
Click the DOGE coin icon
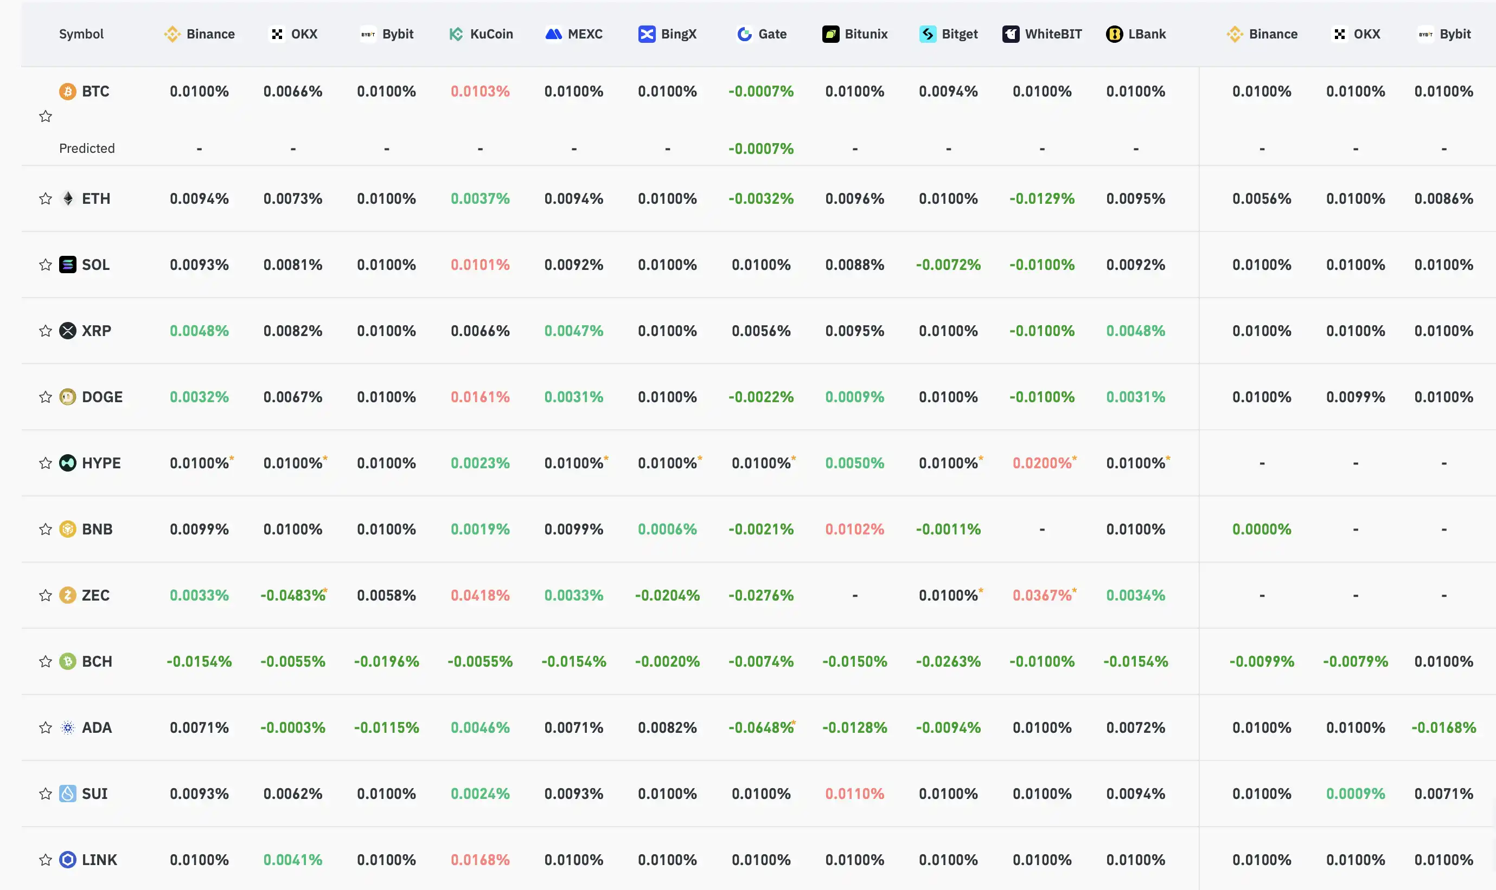68,397
